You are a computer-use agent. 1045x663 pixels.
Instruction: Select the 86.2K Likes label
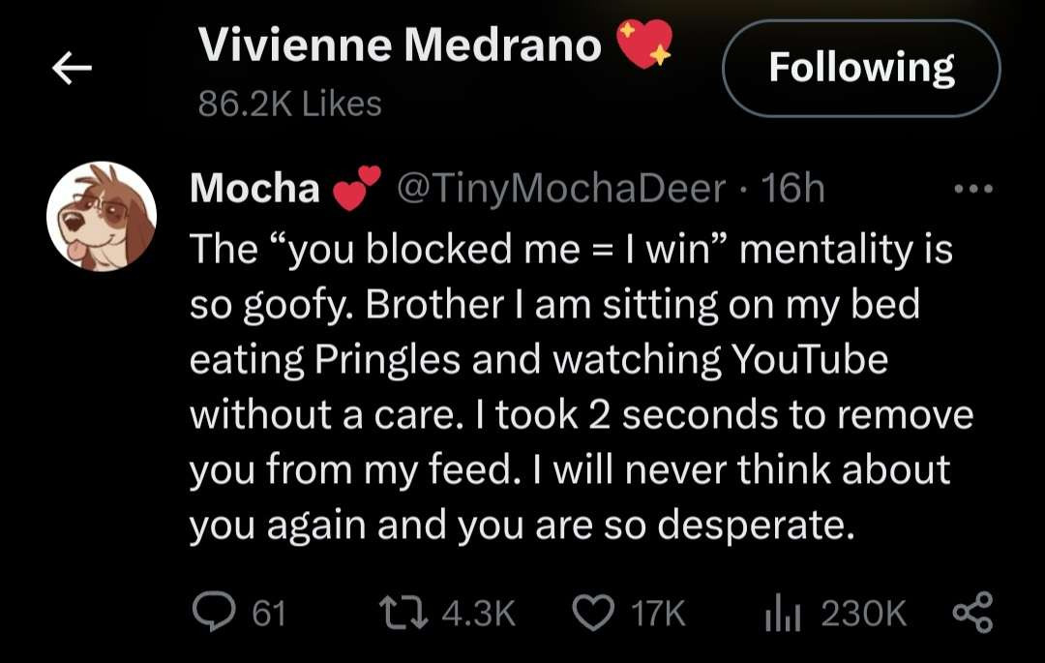pos(289,104)
